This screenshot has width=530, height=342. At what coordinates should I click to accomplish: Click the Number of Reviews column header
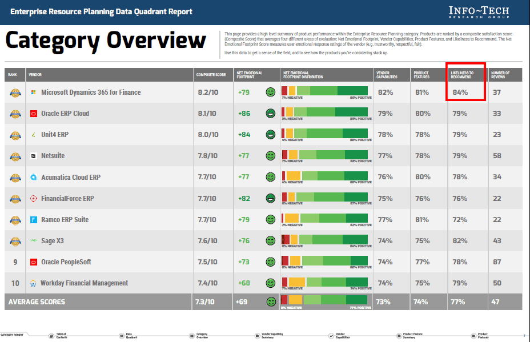pos(500,75)
